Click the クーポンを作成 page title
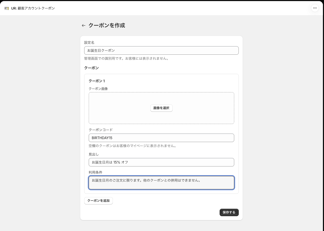The image size is (324, 231). pyautogui.click(x=107, y=25)
